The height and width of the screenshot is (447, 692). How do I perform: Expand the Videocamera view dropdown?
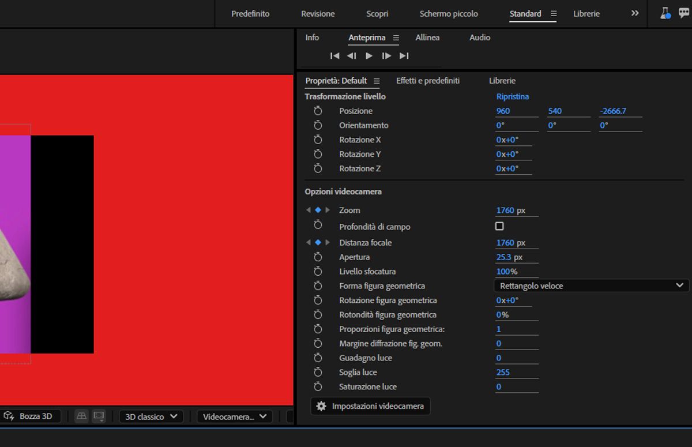click(235, 416)
